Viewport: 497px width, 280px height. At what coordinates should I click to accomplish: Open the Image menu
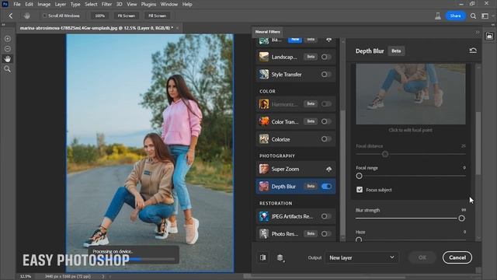point(43,4)
